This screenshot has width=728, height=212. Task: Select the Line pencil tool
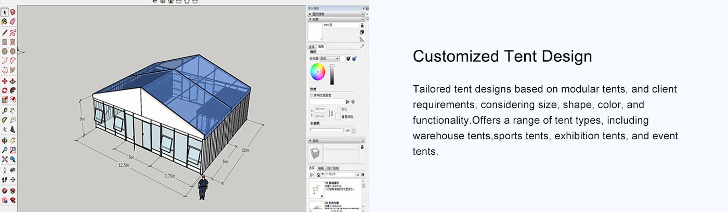tap(5, 32)
